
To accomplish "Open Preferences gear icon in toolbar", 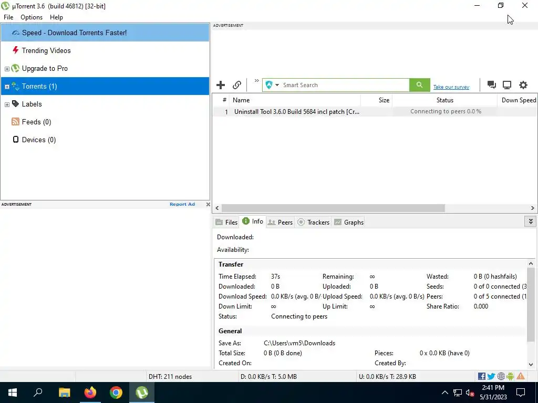I will pyautogui.click(x=523, y=85).
